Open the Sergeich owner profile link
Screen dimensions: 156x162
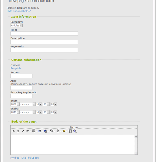(x=16, y=68)
